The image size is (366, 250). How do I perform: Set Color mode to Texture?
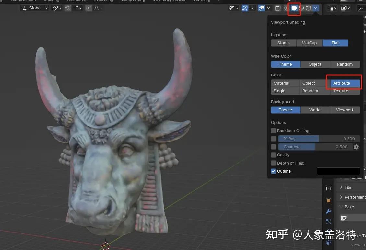coord(345,91)
